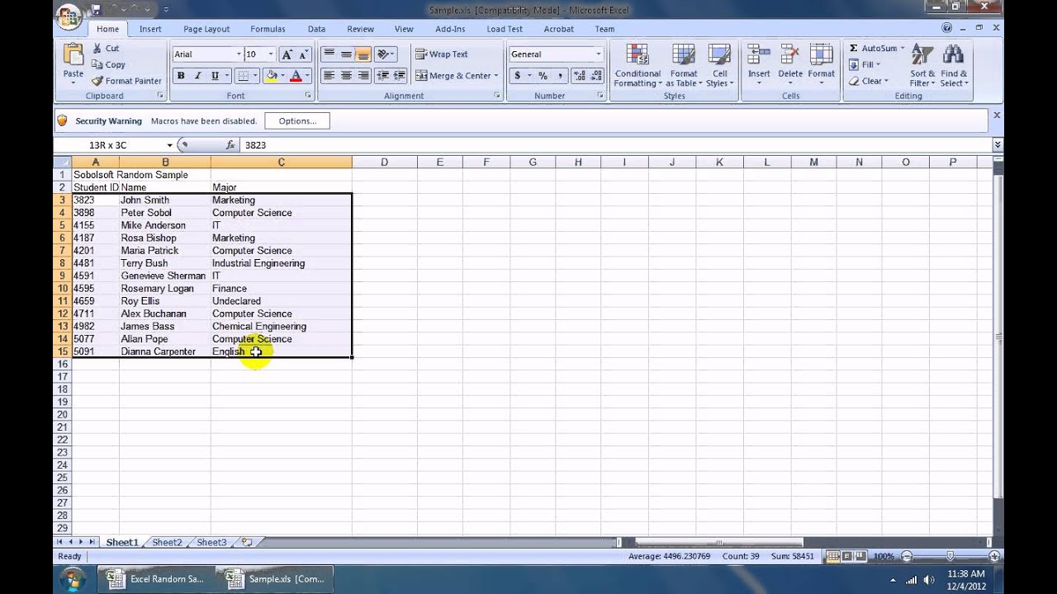Toggle Align Text Left
This screenshot has width=1057, height=594.
[x=329, y=76]
